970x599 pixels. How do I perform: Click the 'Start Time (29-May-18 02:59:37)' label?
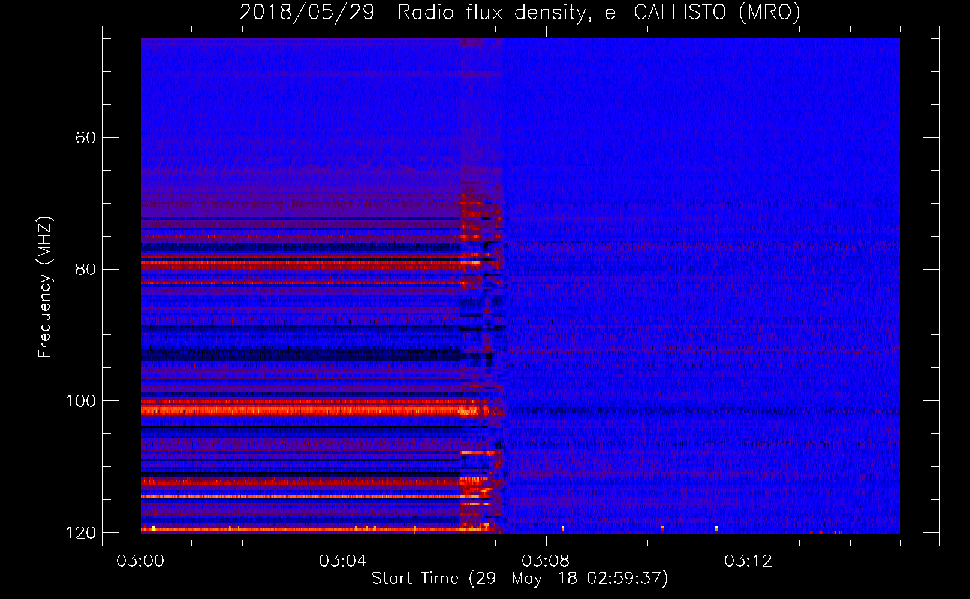coord(520,579)
